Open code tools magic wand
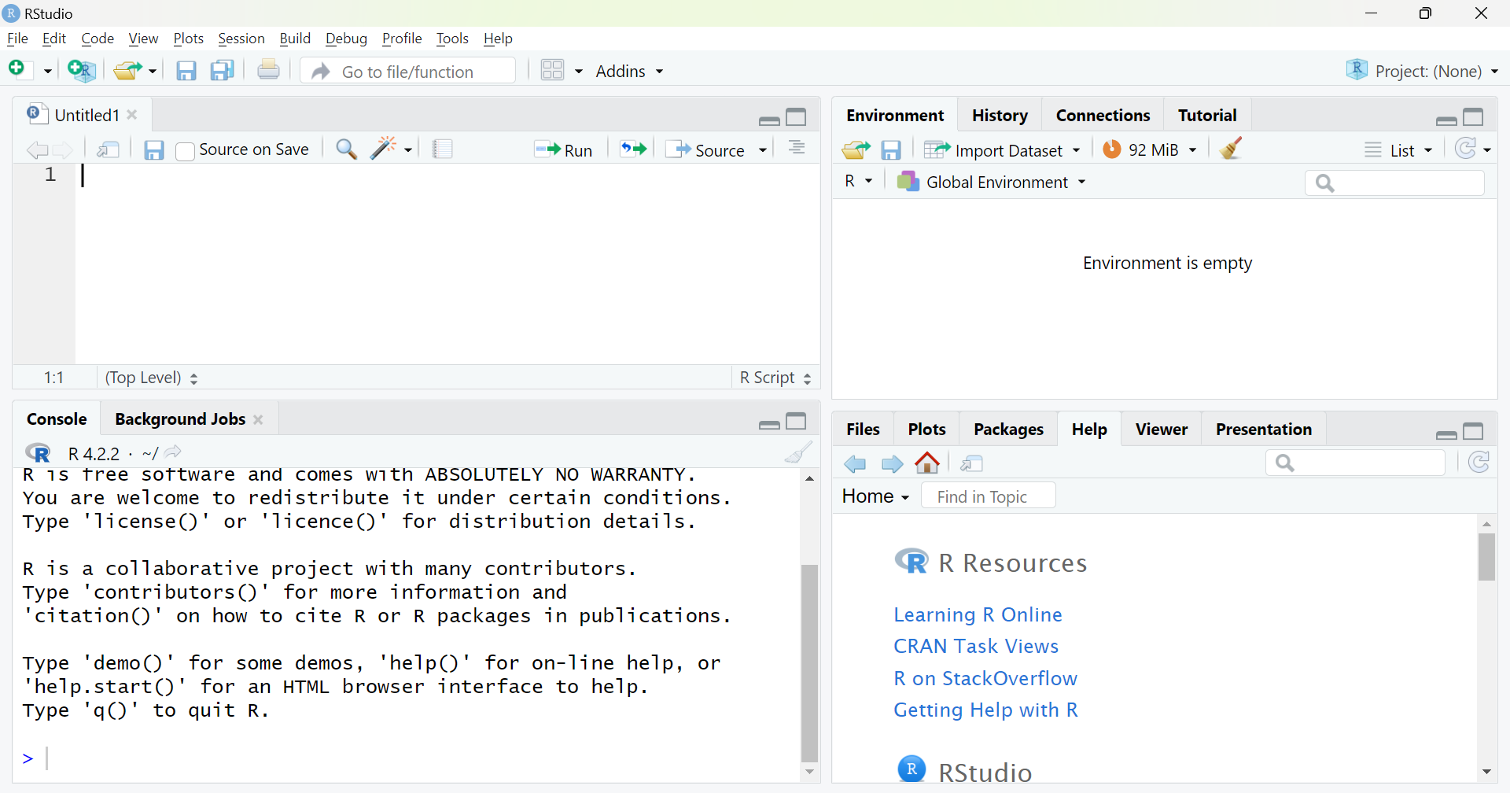The image size is (1510, 793). [x=385, y=148]
